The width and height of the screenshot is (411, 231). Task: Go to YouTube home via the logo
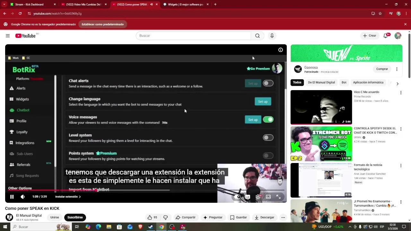[25, 36]
